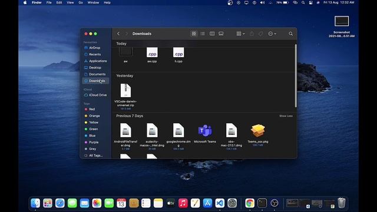This screenshot has width=377, height=212.
Task: Open Terminal from the Dock
Action: 262,203
